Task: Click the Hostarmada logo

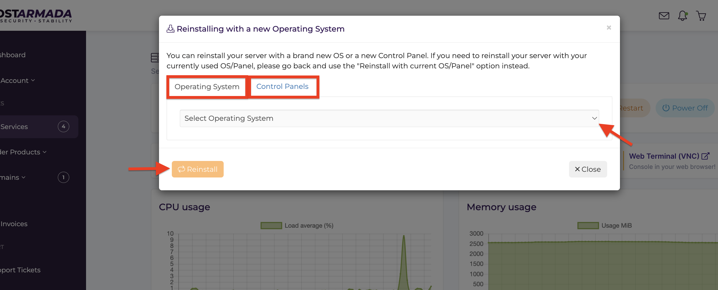Action: click(x=36, y=16)
